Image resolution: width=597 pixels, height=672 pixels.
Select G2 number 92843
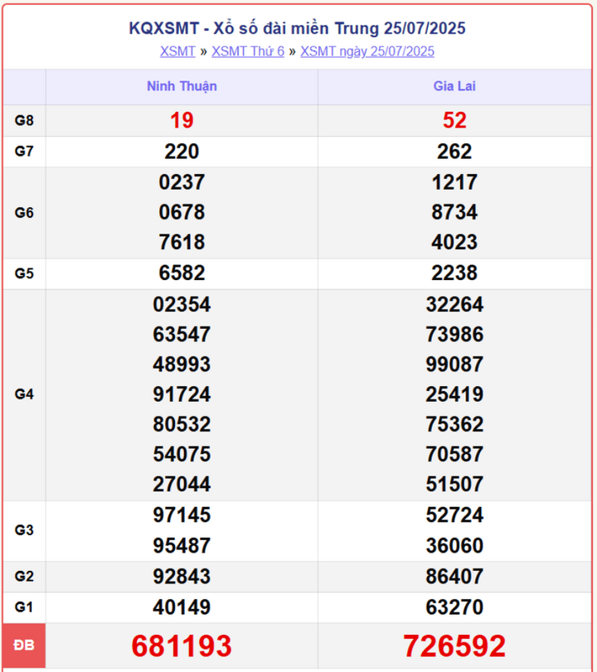[182, 577]
